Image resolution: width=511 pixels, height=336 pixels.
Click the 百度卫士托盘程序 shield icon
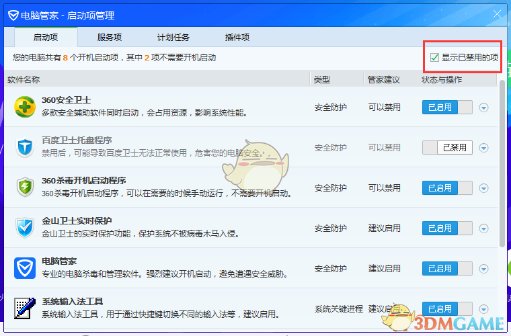[x=25, y=147]
